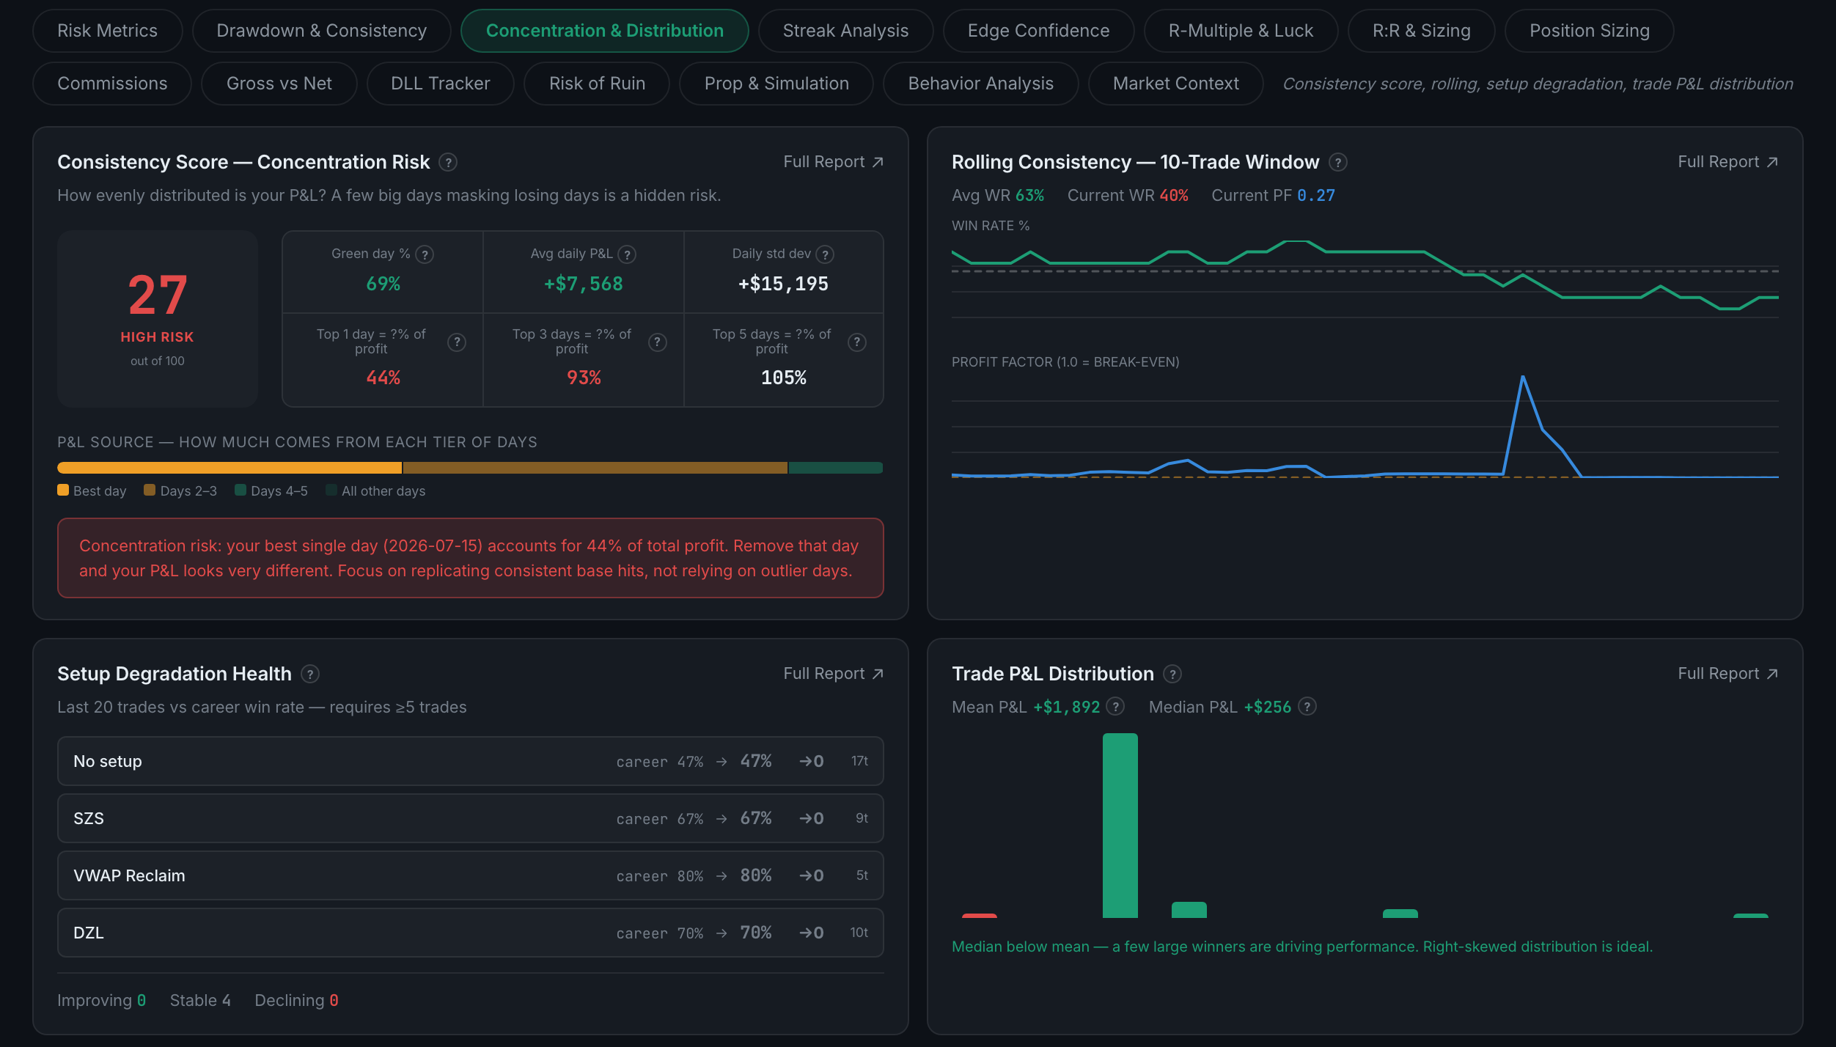This screenshot has height=1047, width=1836.
Task: Open Full Report for Consistency Score
Action: click(833, 162)
